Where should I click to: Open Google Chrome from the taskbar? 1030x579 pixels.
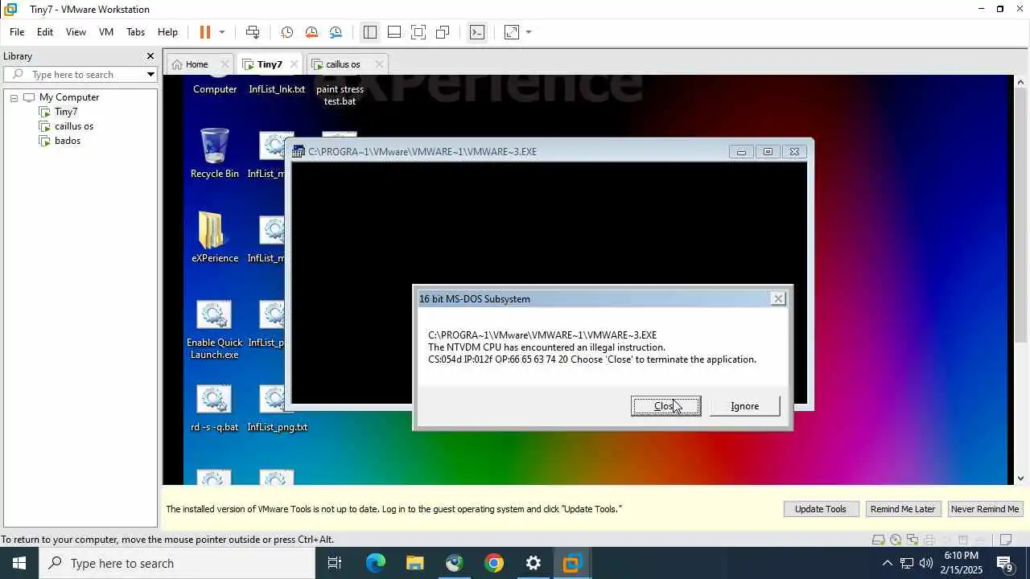[494, 563]
